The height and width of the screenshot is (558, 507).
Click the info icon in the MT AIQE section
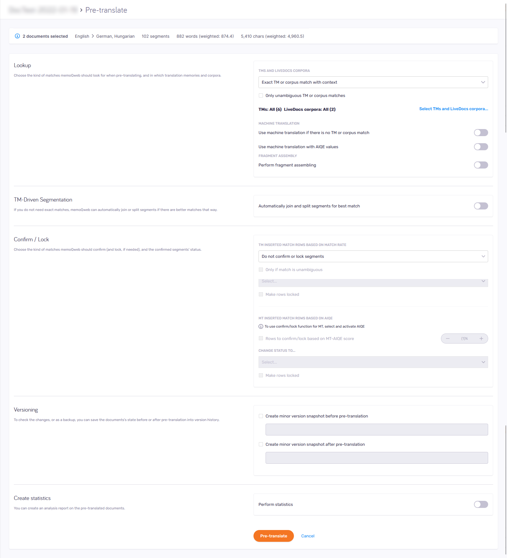(x=260, y=326)
